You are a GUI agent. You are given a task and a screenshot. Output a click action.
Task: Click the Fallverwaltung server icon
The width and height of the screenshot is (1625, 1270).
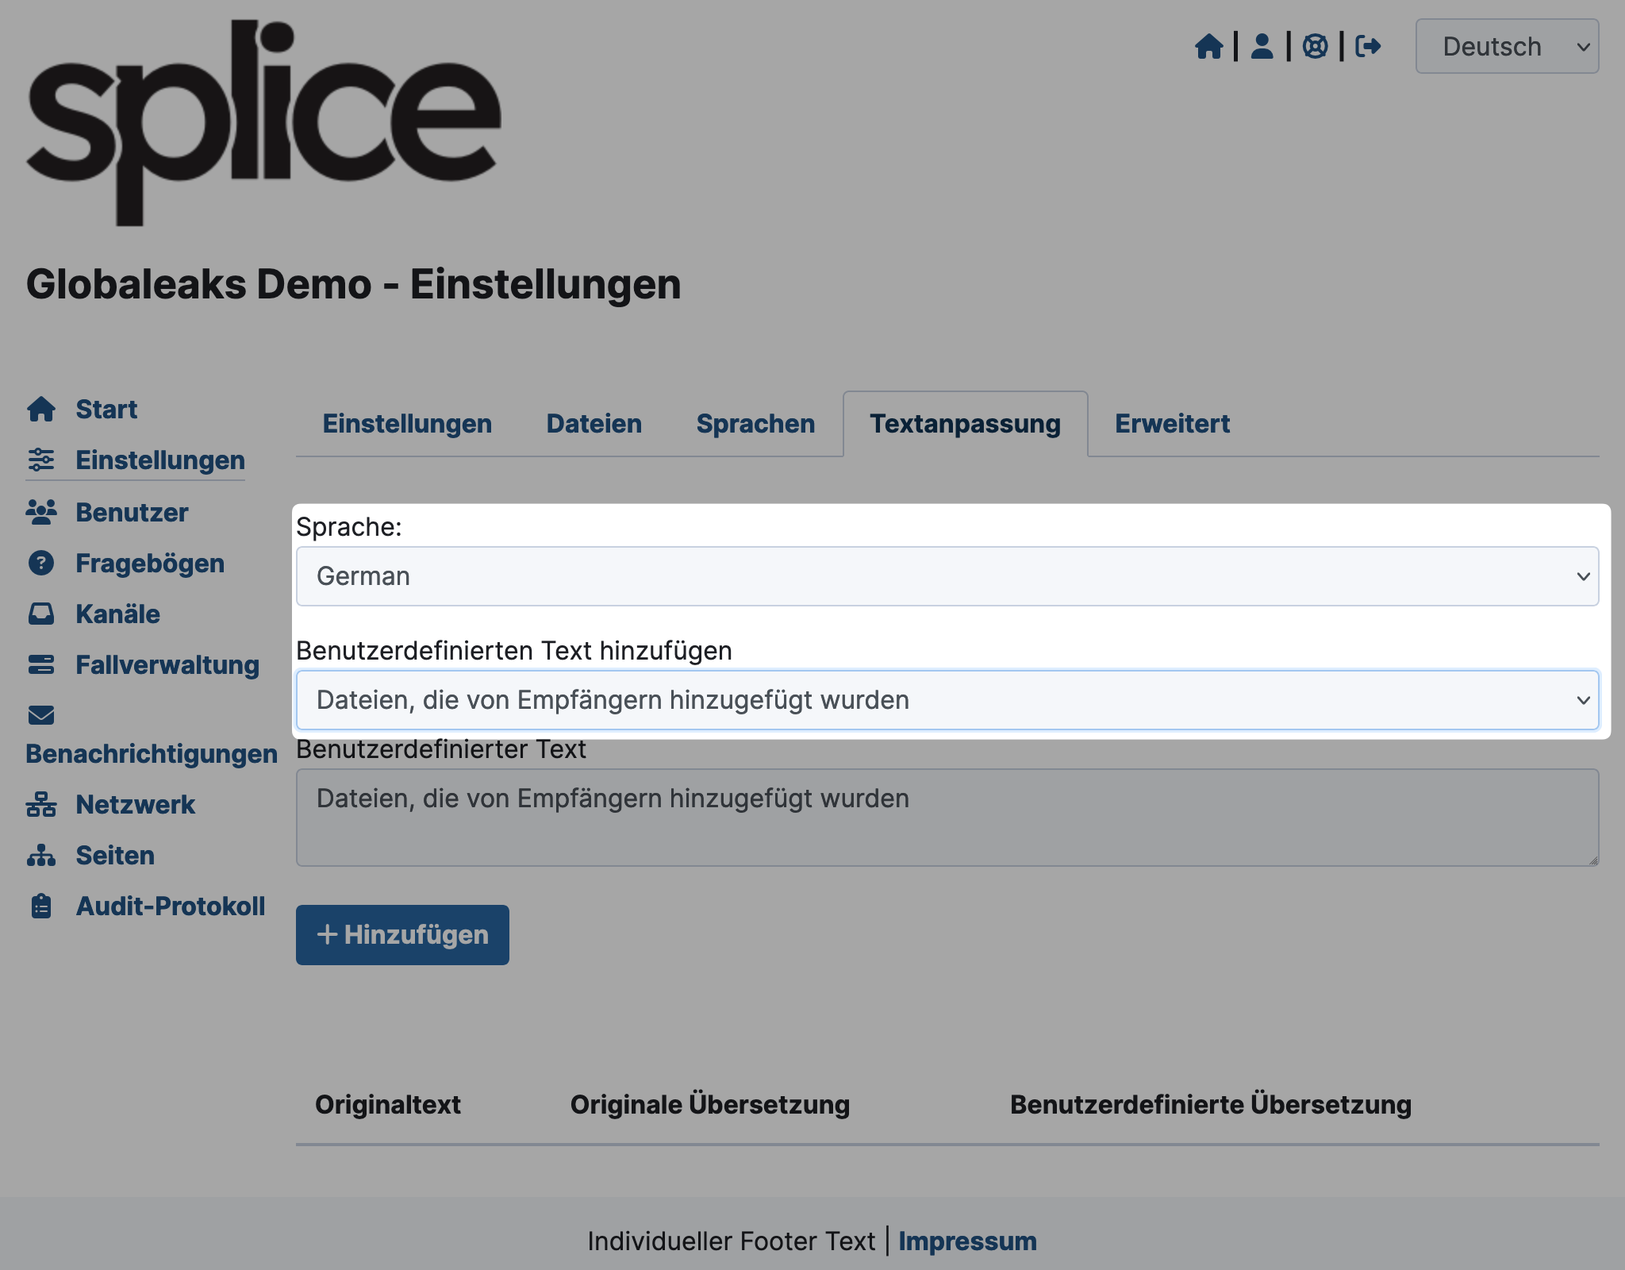[41, 664]
